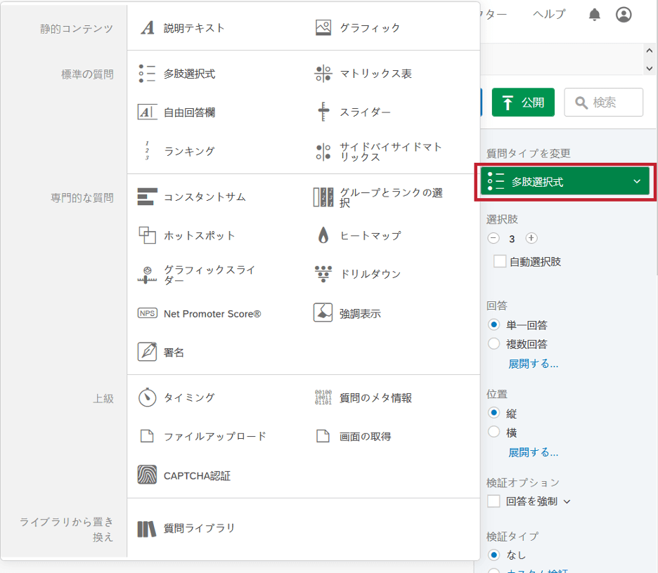658x573 pixels.
Task: Select the スライダー icon
Action: pos(323,112)
